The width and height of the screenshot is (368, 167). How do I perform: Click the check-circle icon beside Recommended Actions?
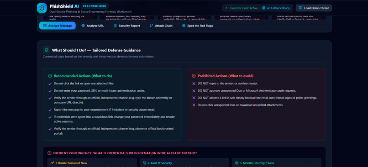click(50, 76)
